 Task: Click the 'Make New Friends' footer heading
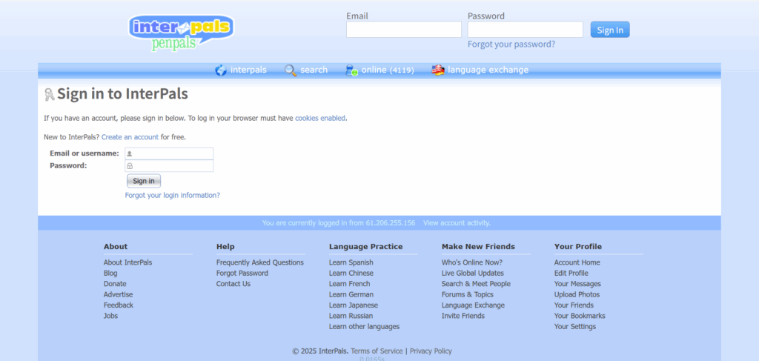478,246
